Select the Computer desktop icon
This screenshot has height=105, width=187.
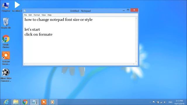6,7
